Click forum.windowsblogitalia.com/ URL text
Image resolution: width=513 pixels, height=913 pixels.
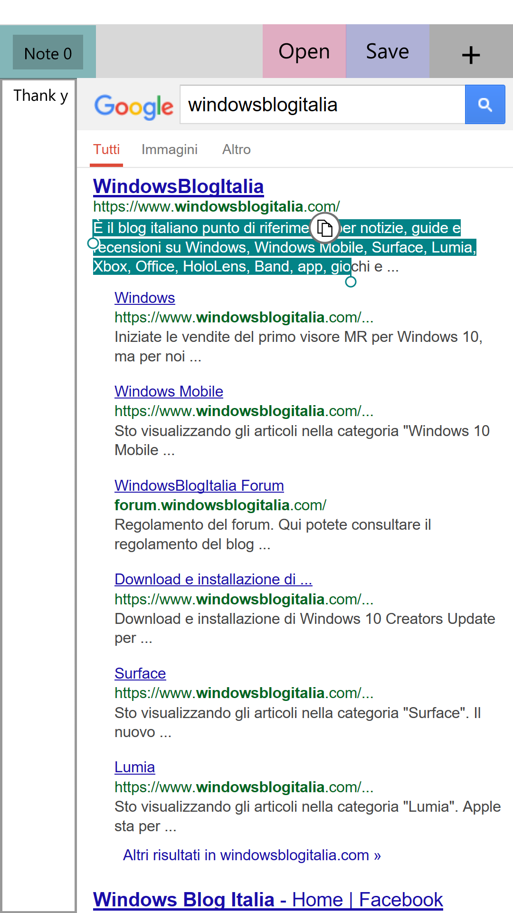pos(220,505)
